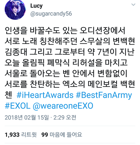The height and width of the screenshot is (145, 140).
Task: Select the word 첸 before the hashtags
Action: click(8, 95)
